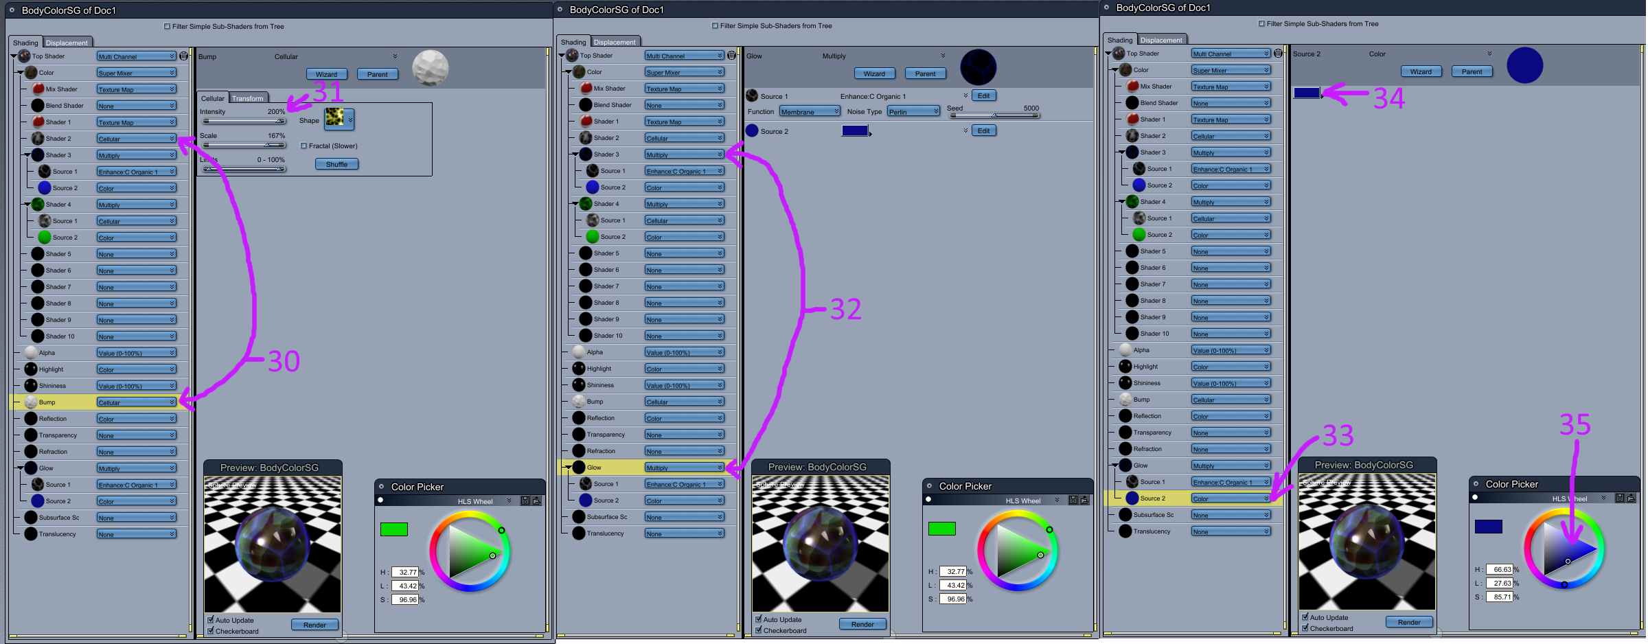The image size is (1648, 644).
Task: Enable Filter Simple Sub-Shaders from Tree, left window
Action: click(x=167, y=27)
